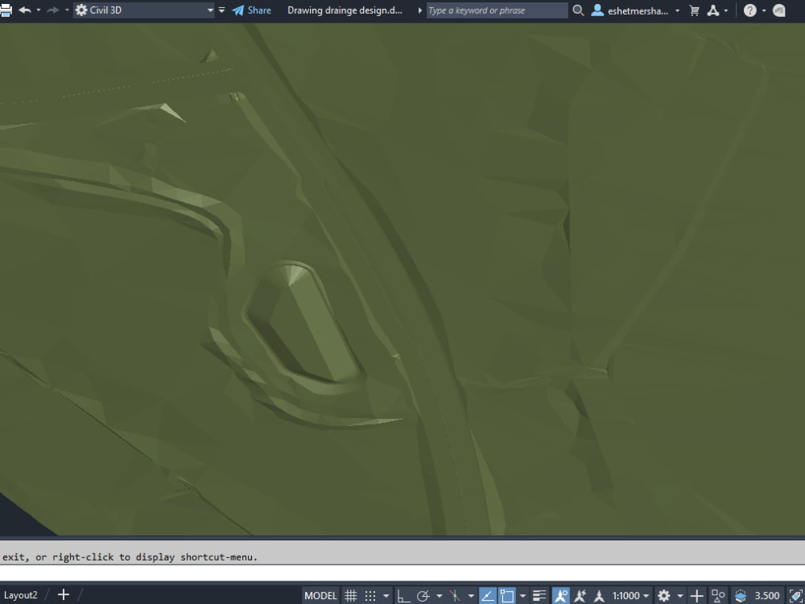Screen dimensions: 805x604
Task: Click the annotation monitor plus icon
Action: click(x=696, y=596)
